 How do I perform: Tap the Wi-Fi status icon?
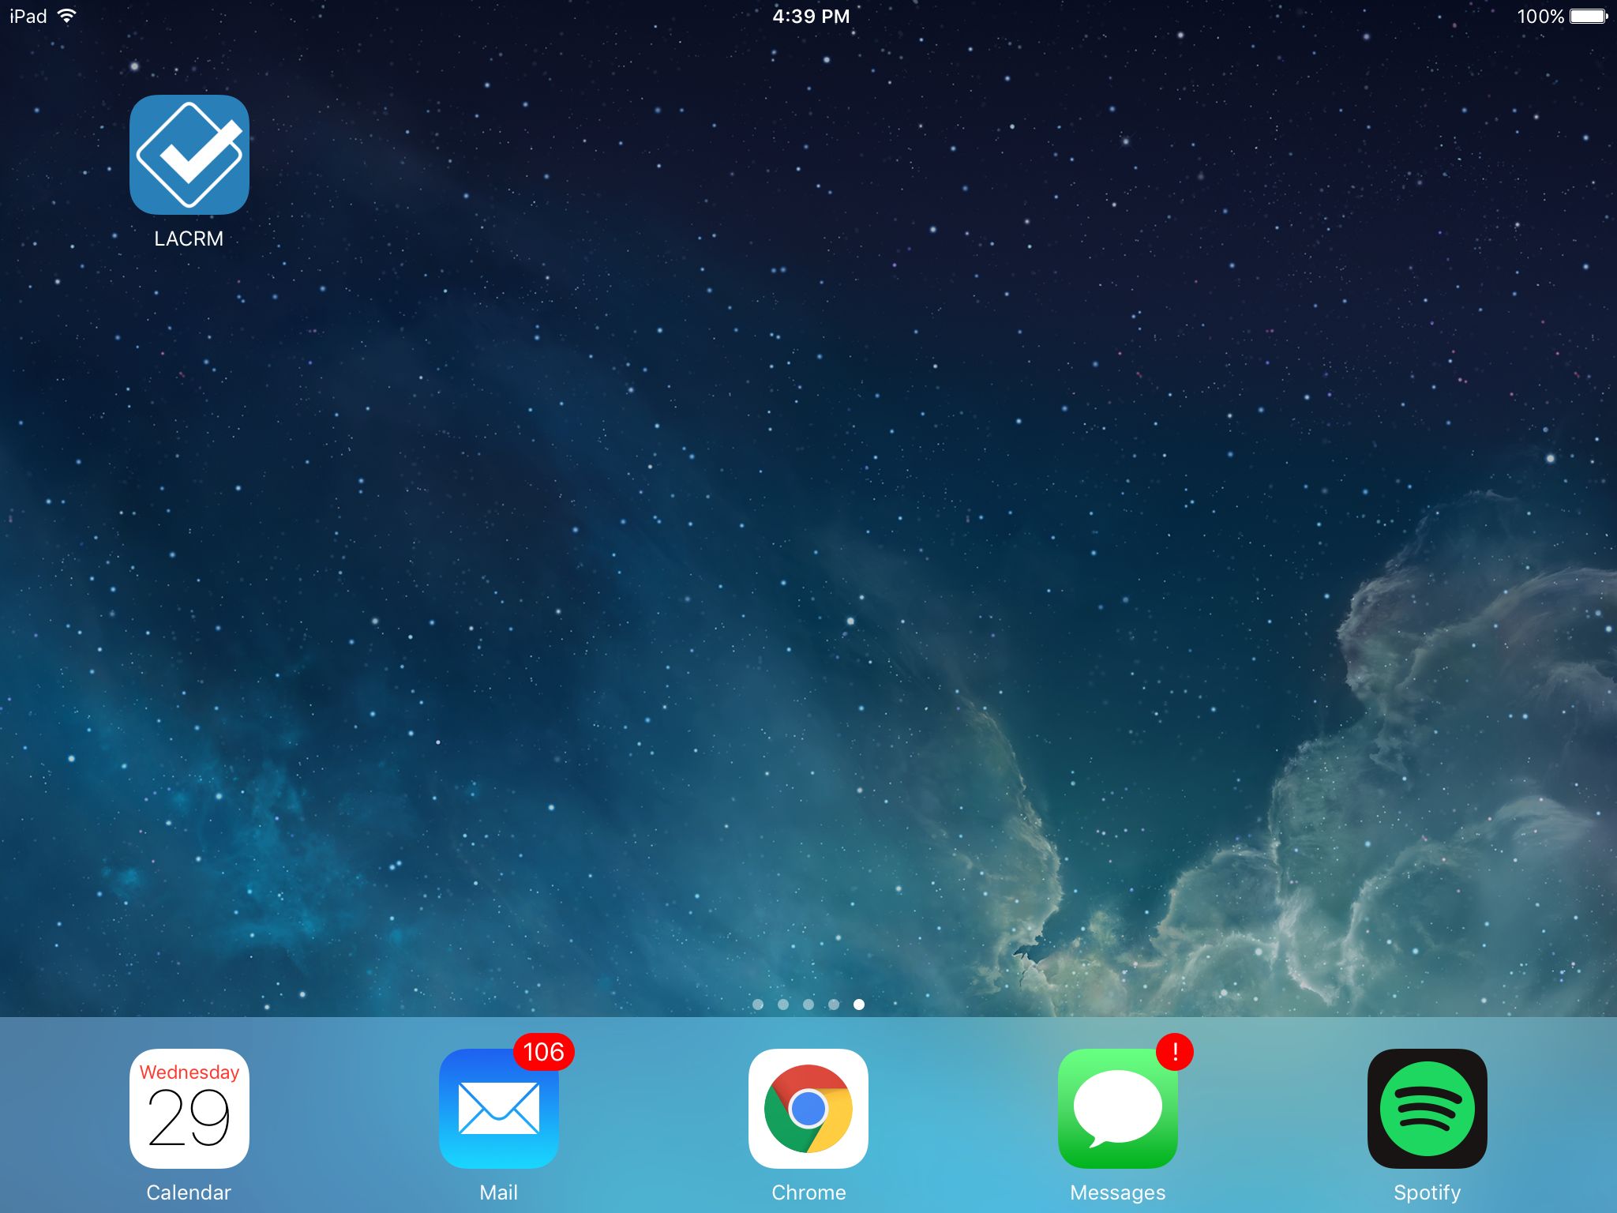click(67, 16)
